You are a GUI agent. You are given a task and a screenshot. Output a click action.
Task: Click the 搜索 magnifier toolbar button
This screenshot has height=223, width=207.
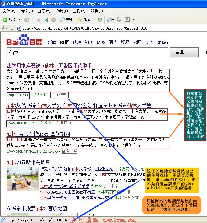point(66,20)
